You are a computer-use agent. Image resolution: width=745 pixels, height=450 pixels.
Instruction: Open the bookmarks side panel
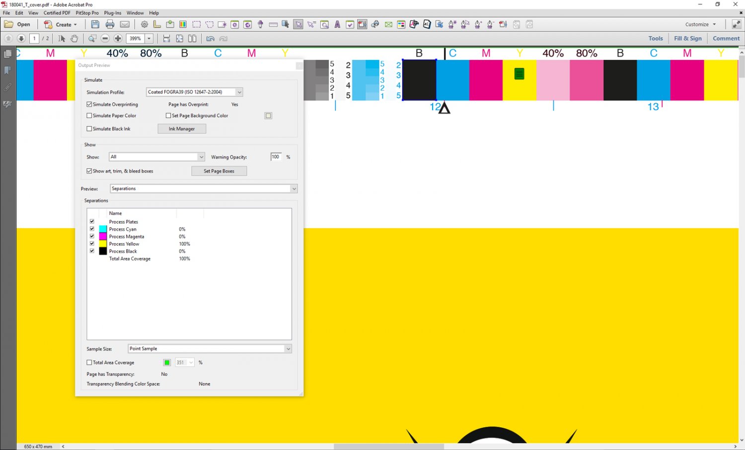pyautogui.click(x=7, y=70)
